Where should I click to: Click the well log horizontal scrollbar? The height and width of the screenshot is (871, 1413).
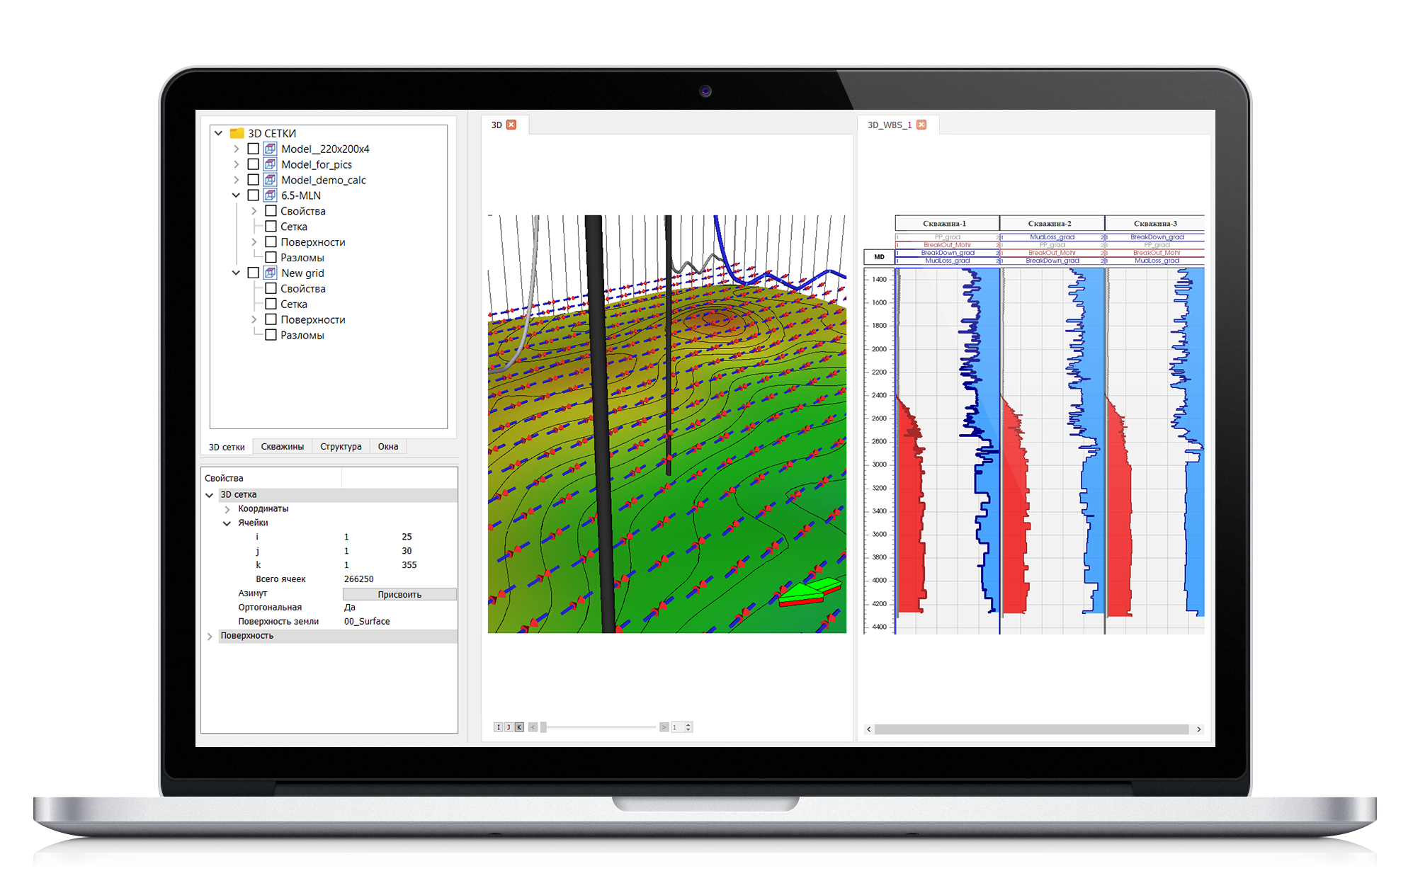1031,729
